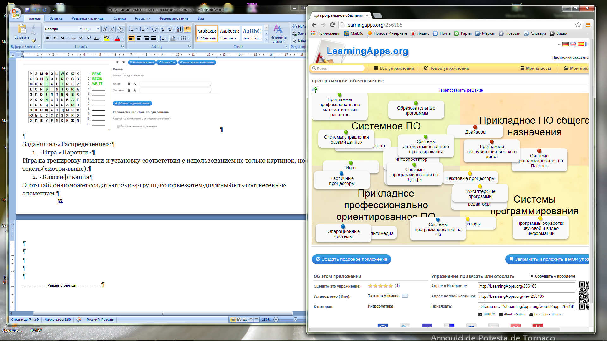Bookmark page with star icon

coord(578,25)
